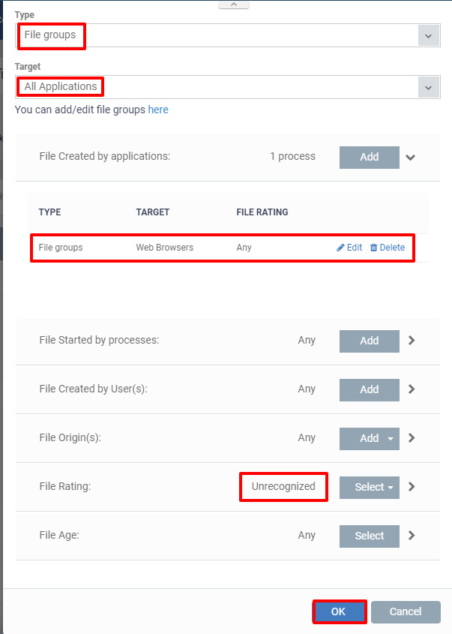
Task: Collapse the File Created by applications section
Action: coord(410,158)
